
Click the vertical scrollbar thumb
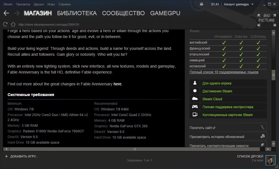coord(273,75)
